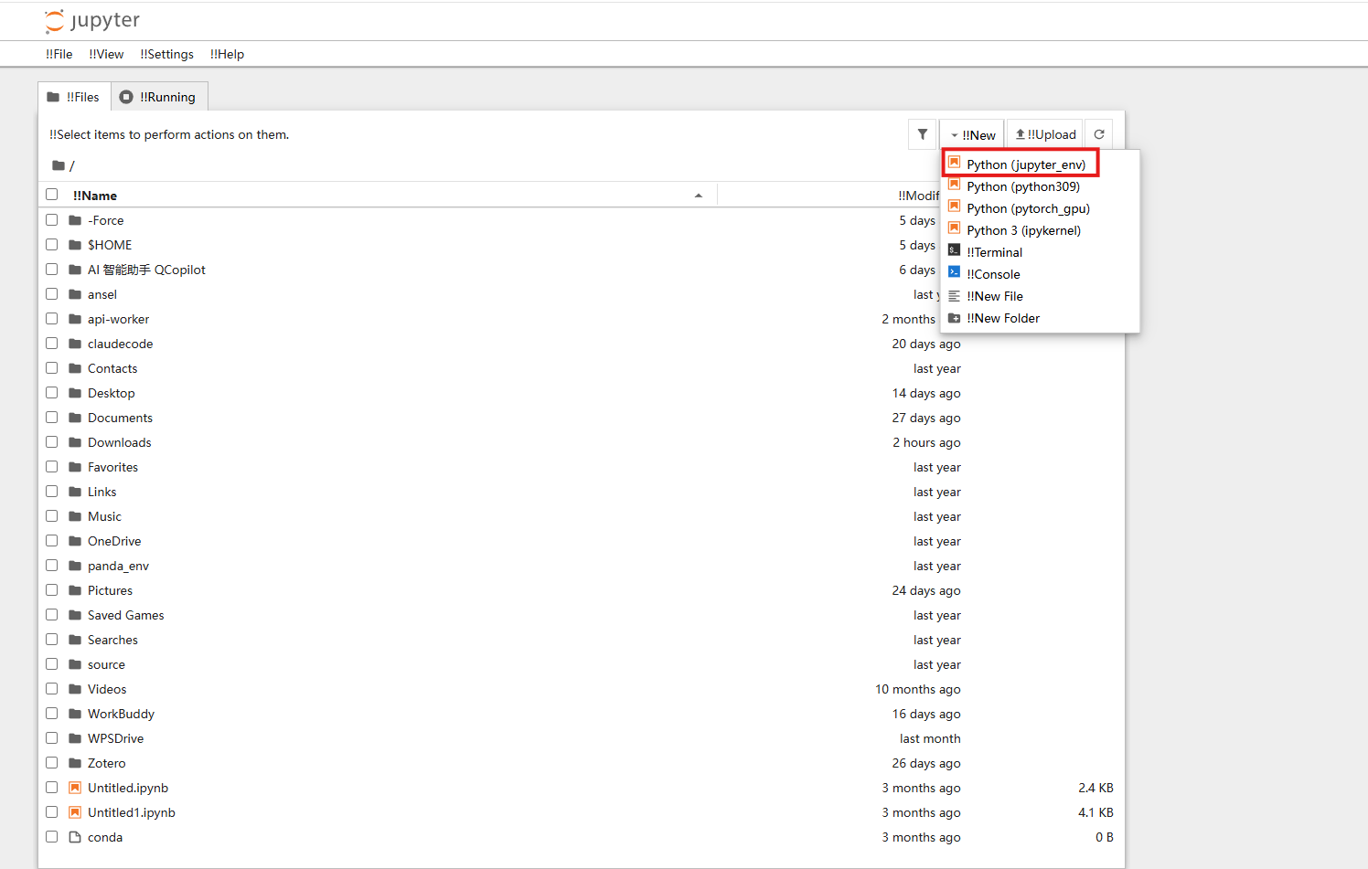Viewport: 1368px width, 869px height.
Task: Open the WPSDrive folder
Action: 115,738
